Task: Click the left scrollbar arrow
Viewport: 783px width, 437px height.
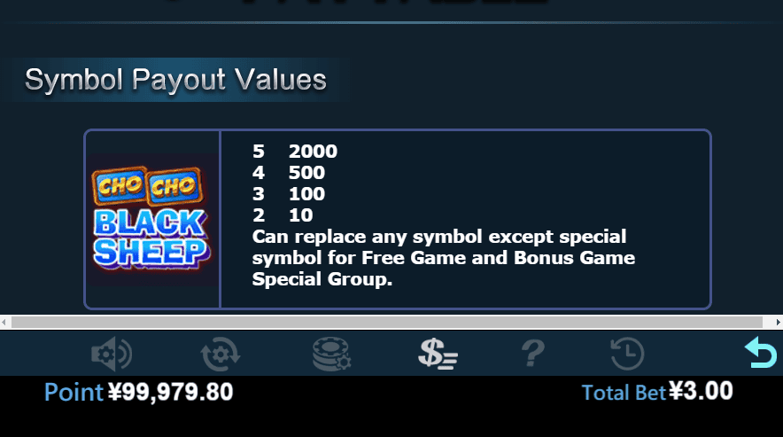Action: (x=4, y=322)
